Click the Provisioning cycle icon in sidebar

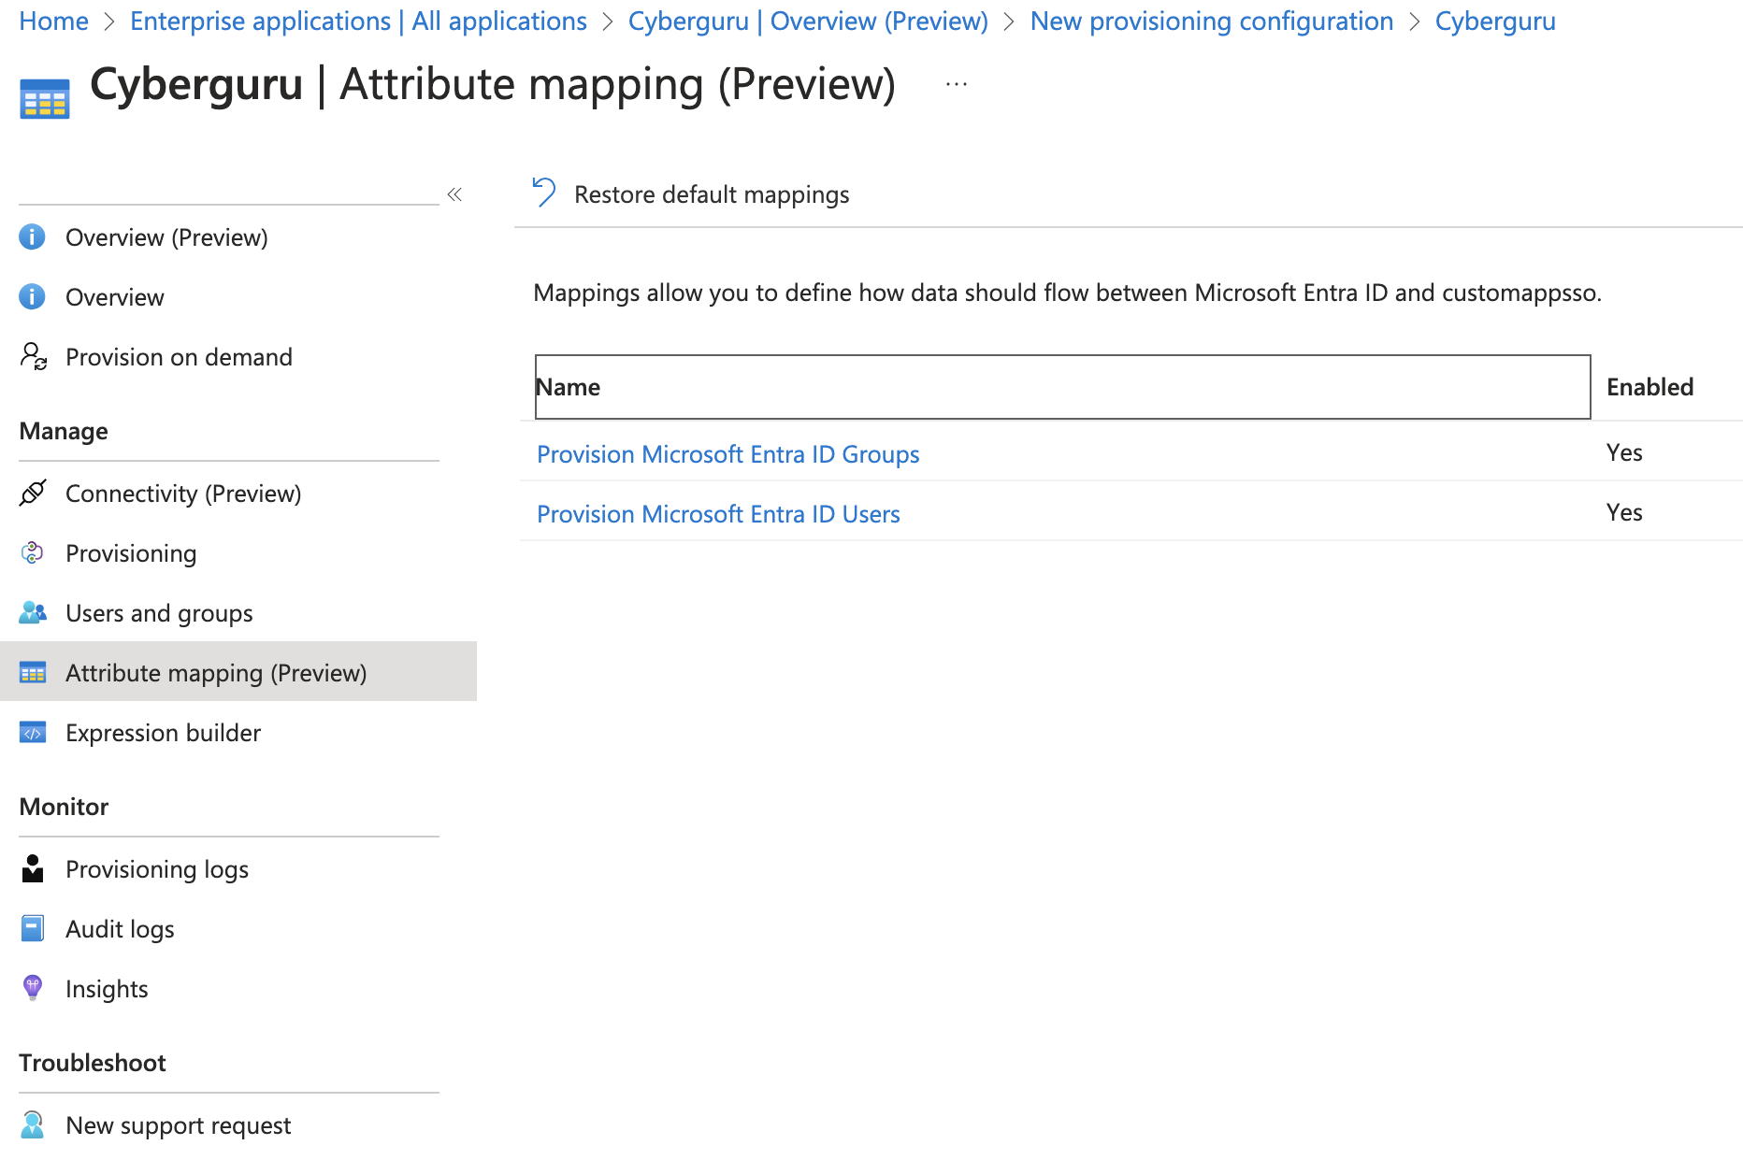tap(32, 553)
